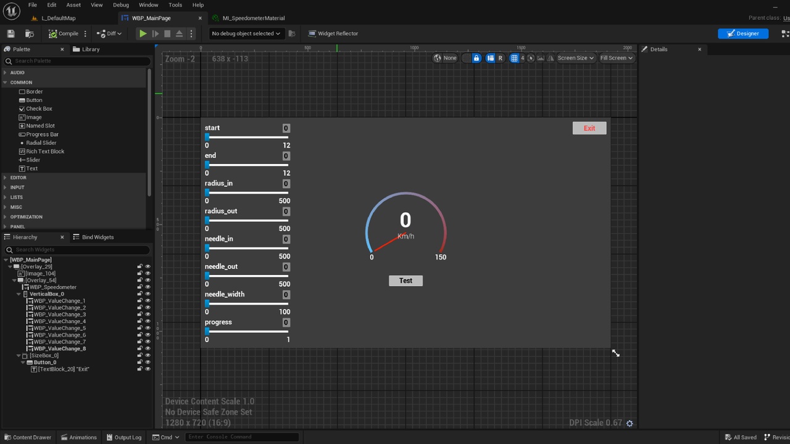Select Rich Text Block in palette
The height and width of the screenshot is (444, 790).
[x=41, y=151]
